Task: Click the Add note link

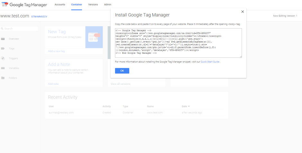Action: (x=53, y=84)
